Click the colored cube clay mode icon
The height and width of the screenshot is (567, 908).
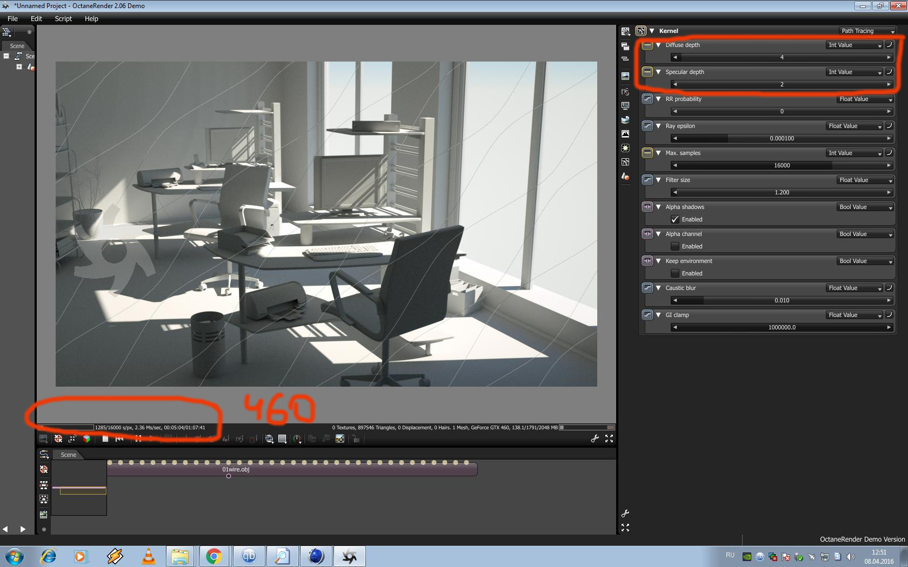coord(86,438)
